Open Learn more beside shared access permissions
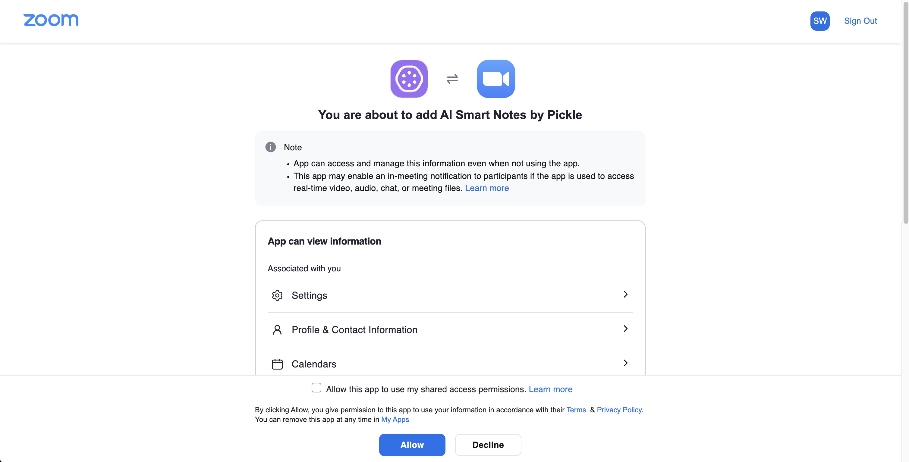This screenshot has width=909, height=462. (x=550, y=389)
